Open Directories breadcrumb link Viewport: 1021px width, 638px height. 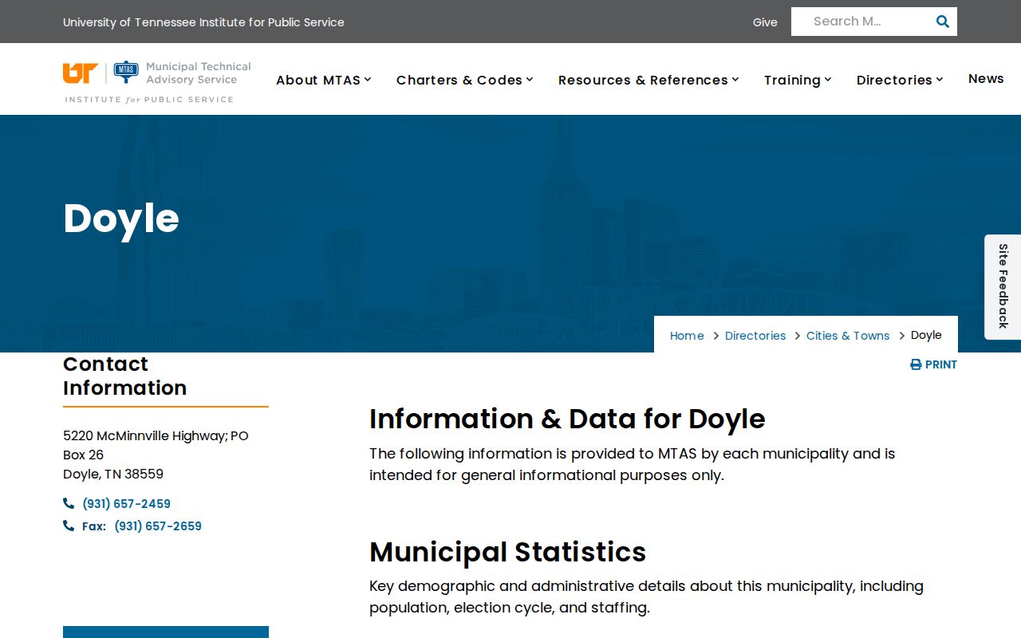click(755, 336)
